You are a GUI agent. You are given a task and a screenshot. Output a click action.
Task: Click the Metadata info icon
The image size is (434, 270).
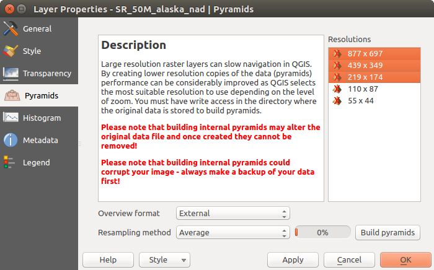click(11, 141)
